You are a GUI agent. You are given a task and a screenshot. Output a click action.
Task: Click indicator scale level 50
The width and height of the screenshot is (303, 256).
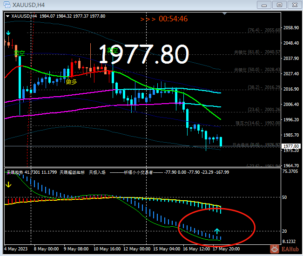[284, 197]
